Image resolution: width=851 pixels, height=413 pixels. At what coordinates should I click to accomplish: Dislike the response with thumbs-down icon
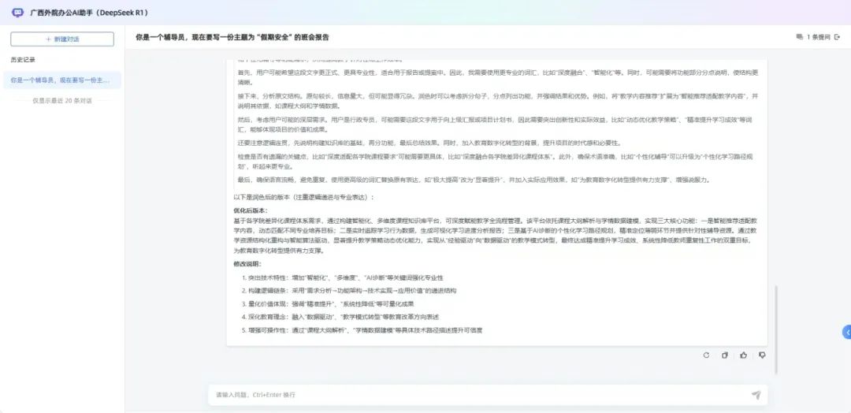pyautogui.click(x=762, y=355)
